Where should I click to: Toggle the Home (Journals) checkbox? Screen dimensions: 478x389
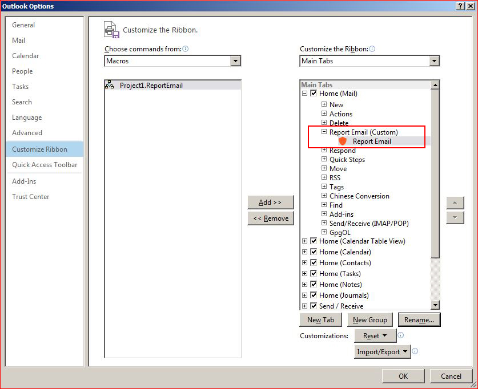314,295
